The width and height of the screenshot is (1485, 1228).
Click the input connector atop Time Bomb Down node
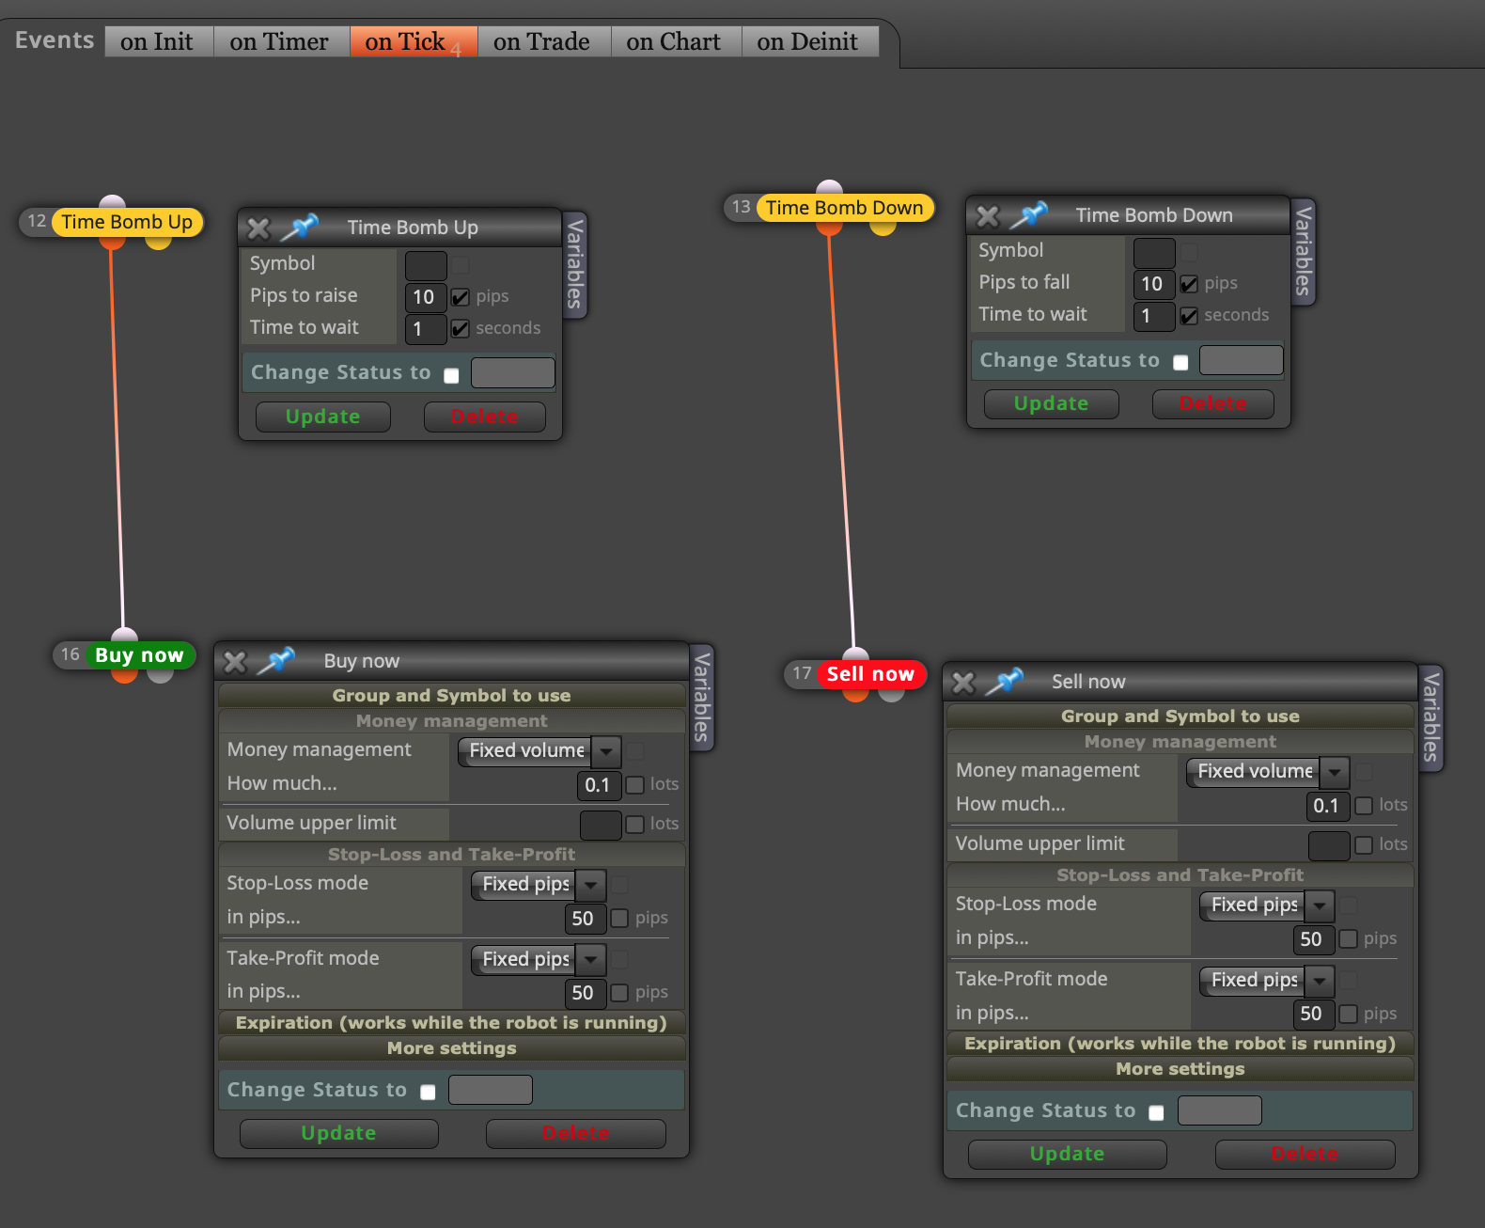(x=830, y=187)
